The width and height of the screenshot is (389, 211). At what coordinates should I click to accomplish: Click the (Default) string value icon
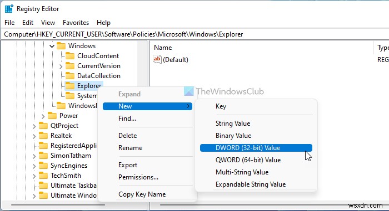click(x=157, y=59)
